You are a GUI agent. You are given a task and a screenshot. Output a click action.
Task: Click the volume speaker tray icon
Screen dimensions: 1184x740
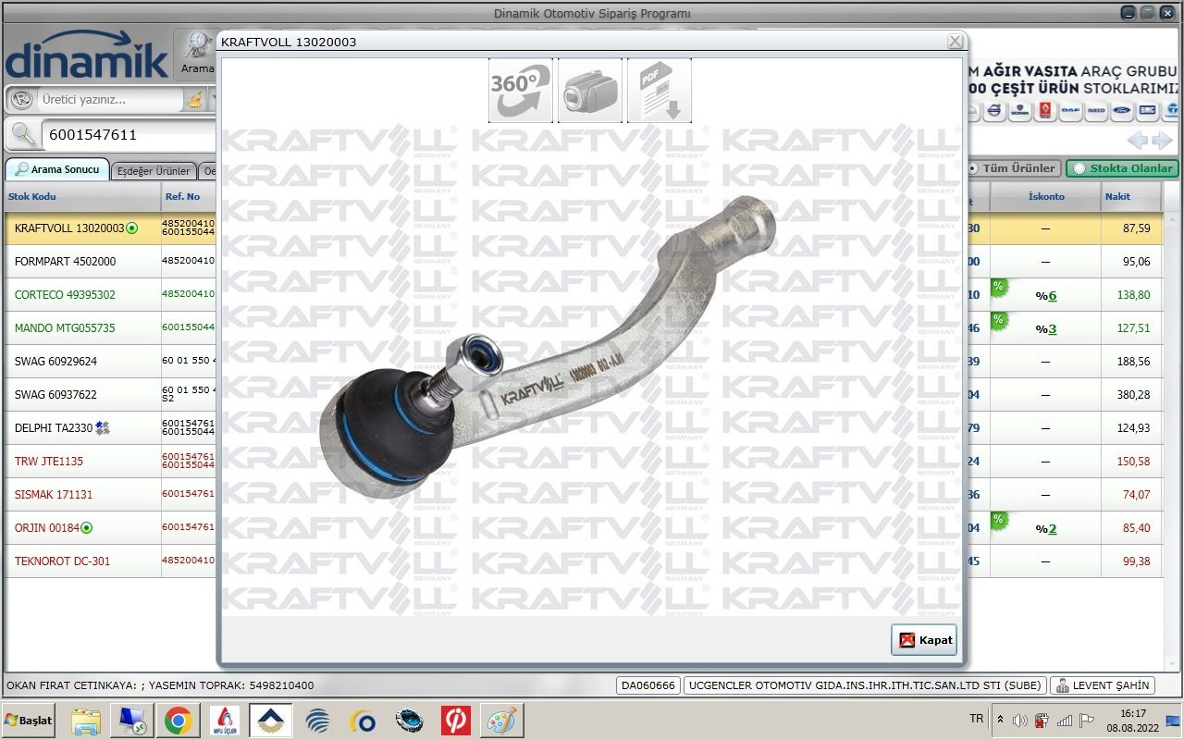click(1019, 720)
